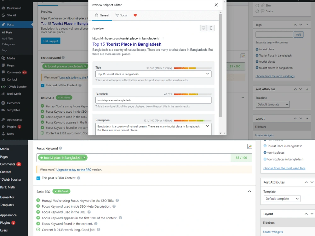Open Appearance in the top sidebar
315x236 pixels.
[x=14, y=120]
